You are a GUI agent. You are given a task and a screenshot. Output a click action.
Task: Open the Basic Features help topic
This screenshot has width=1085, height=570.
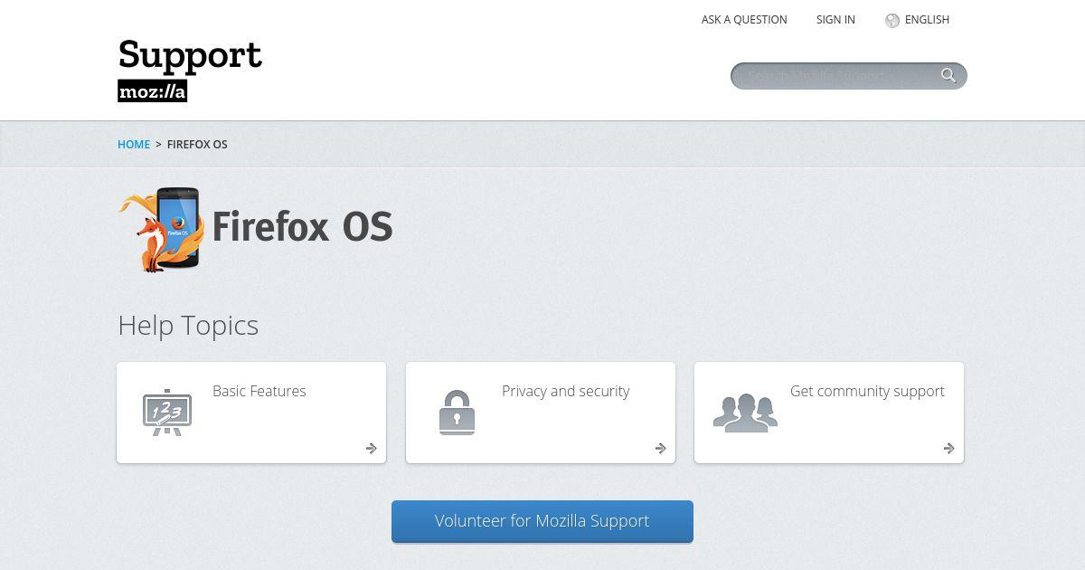pyautogui.click(x=251, y=413)
